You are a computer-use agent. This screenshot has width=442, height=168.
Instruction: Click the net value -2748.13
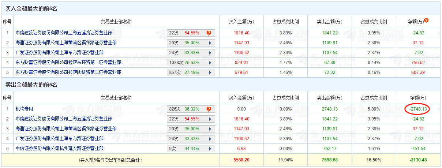[417, 109]
